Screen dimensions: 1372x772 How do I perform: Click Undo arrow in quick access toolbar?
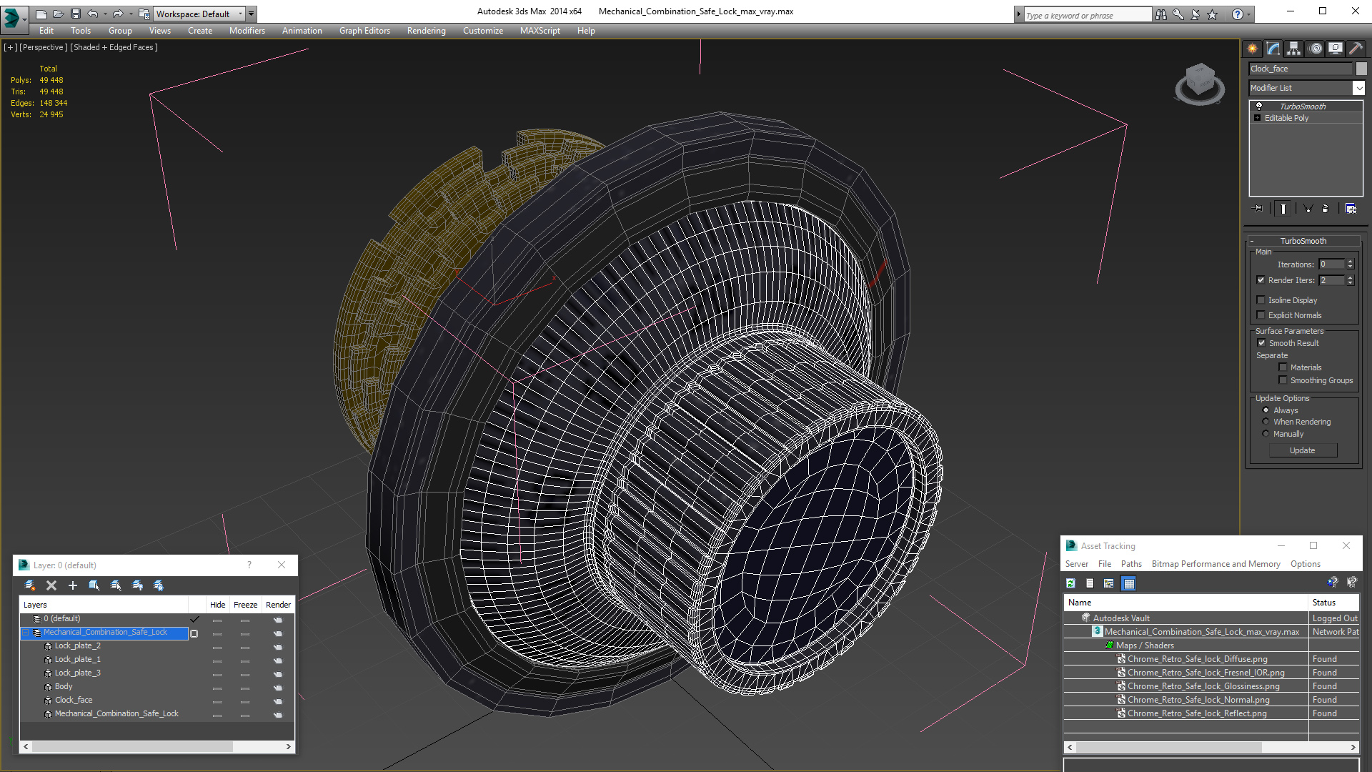click(93, 14)
